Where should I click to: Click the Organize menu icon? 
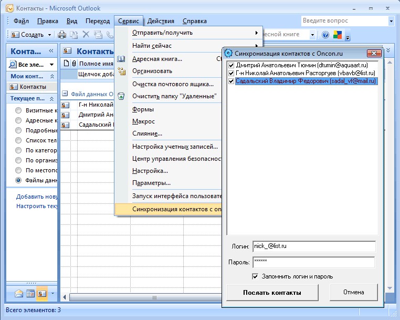click(121, 71)
